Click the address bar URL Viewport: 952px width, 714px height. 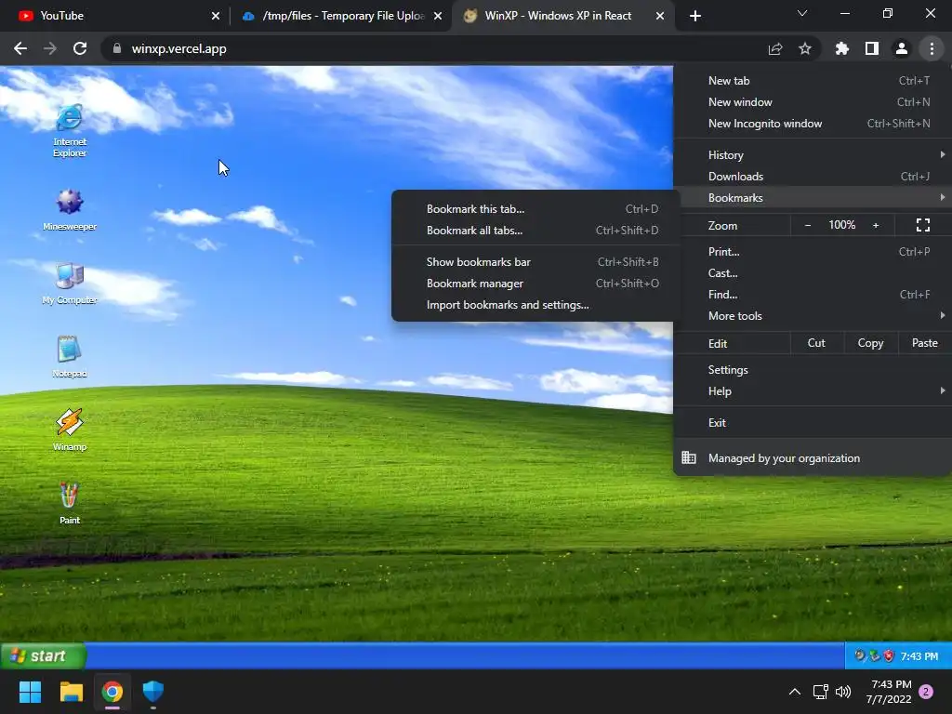[x=179, y=48]
